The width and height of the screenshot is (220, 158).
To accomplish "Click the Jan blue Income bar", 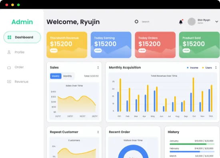I will click(118, 102).
